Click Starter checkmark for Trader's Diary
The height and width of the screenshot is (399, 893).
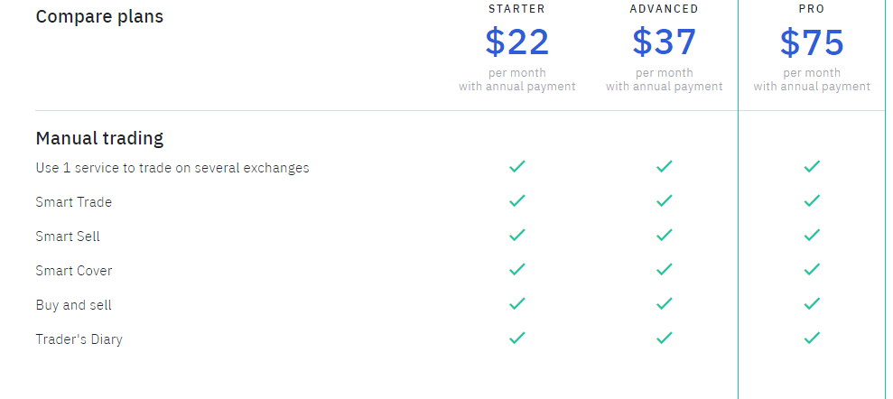tap(517, 338)
